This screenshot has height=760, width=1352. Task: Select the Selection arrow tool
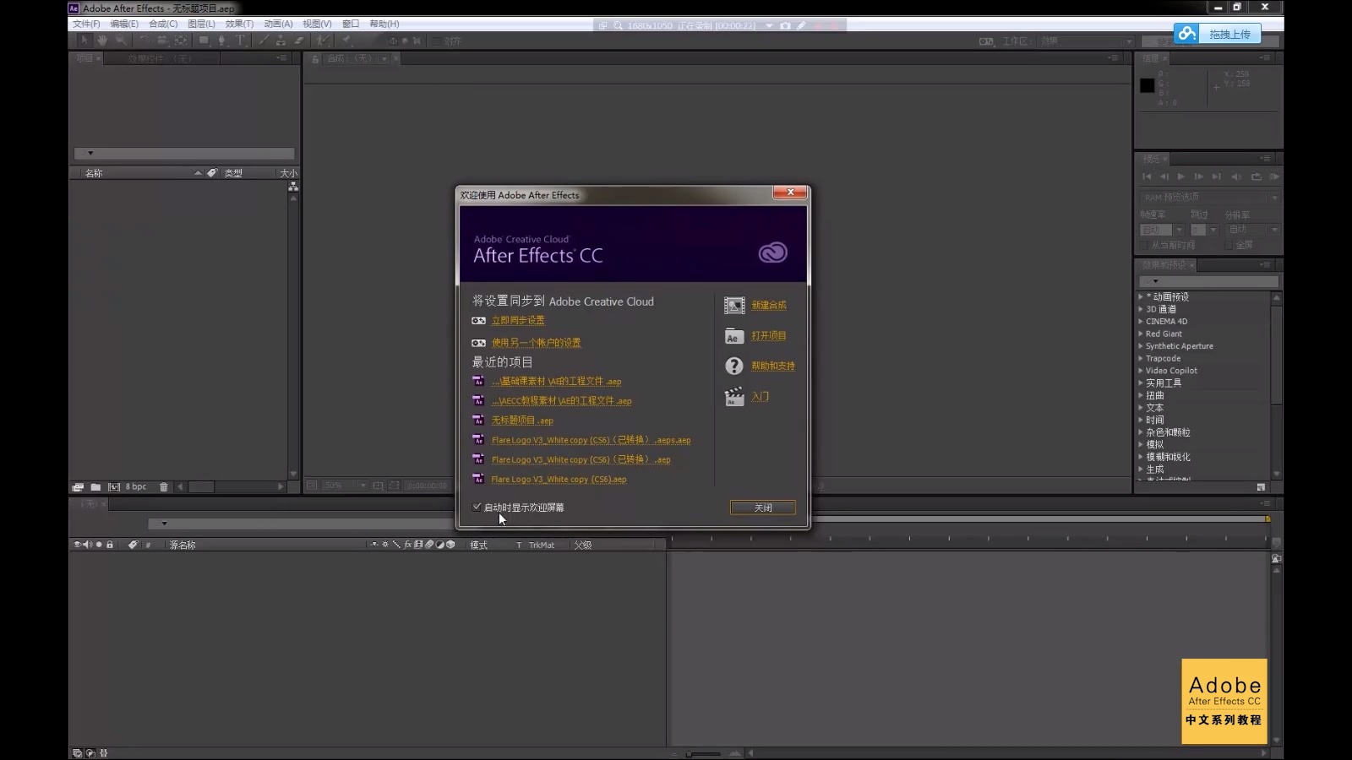[x=84, y=40]
